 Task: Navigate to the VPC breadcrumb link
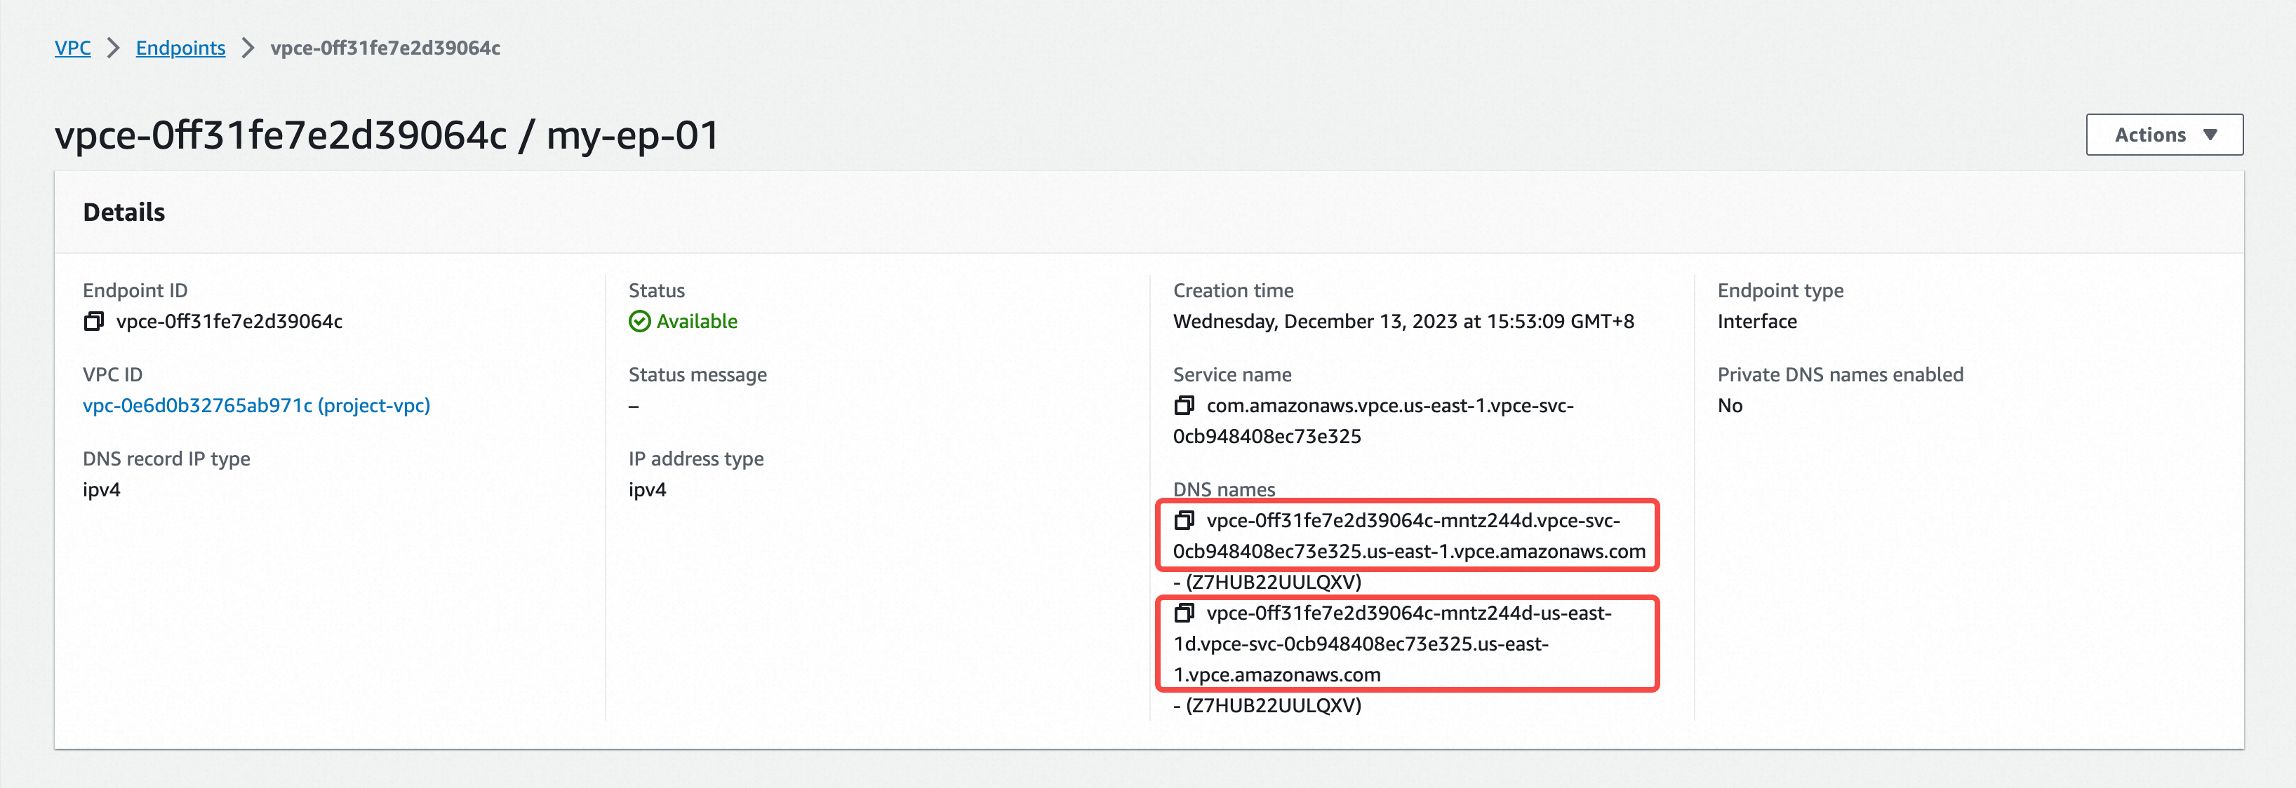(72, 48)
